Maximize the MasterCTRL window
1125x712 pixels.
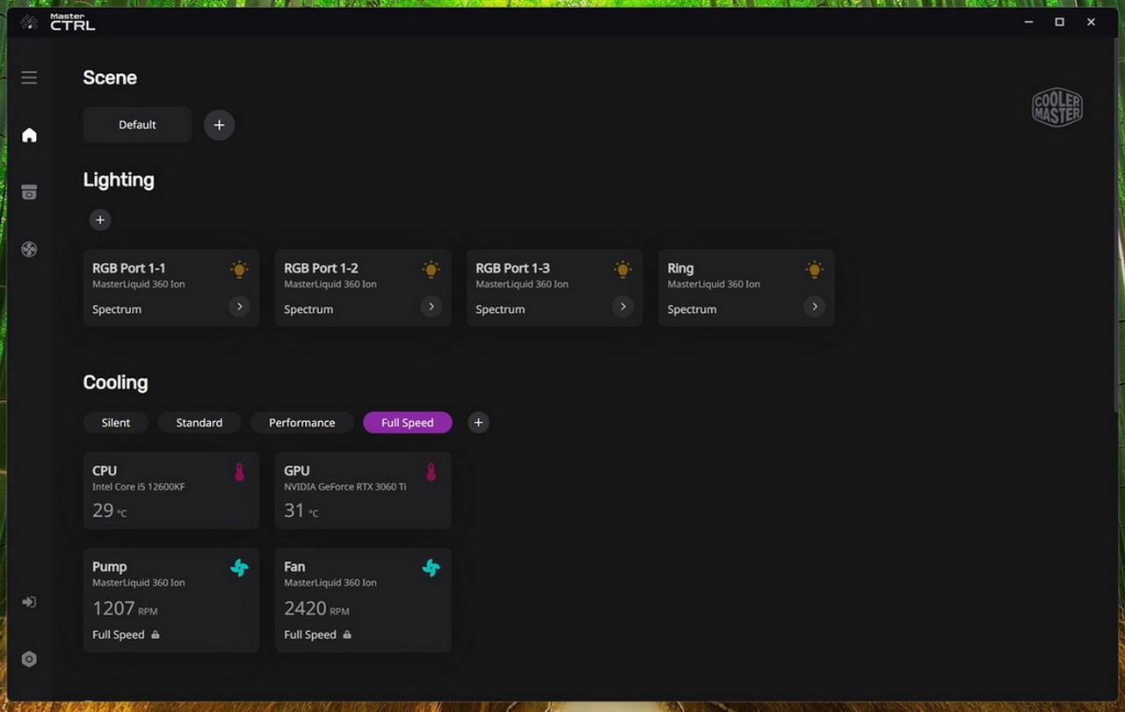1060,22
